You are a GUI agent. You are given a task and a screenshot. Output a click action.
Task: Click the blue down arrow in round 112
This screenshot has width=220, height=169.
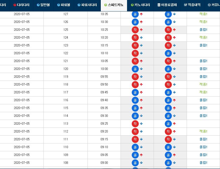click(141, 131)
